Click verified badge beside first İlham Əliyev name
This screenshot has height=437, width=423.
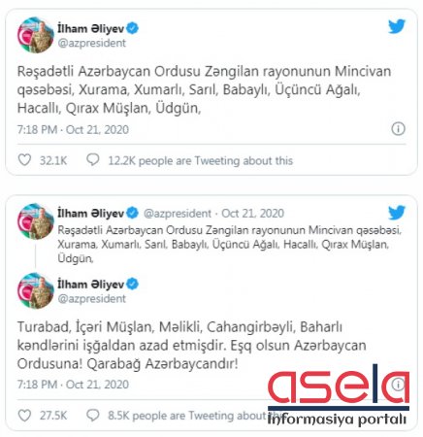(133, 28)
